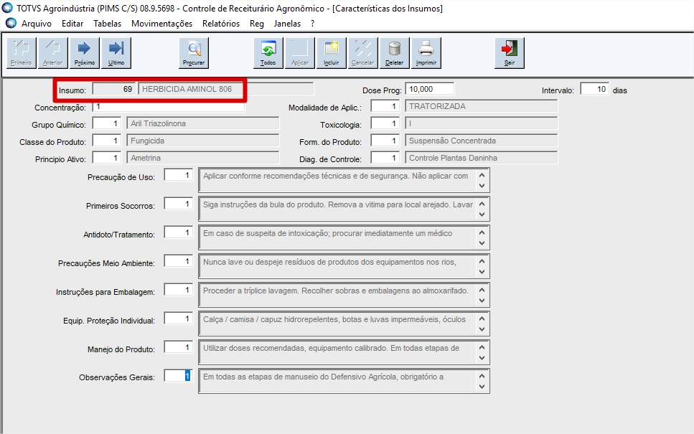
Task: Click the Insumo code field showing 69
Action: tap(113, 89)
